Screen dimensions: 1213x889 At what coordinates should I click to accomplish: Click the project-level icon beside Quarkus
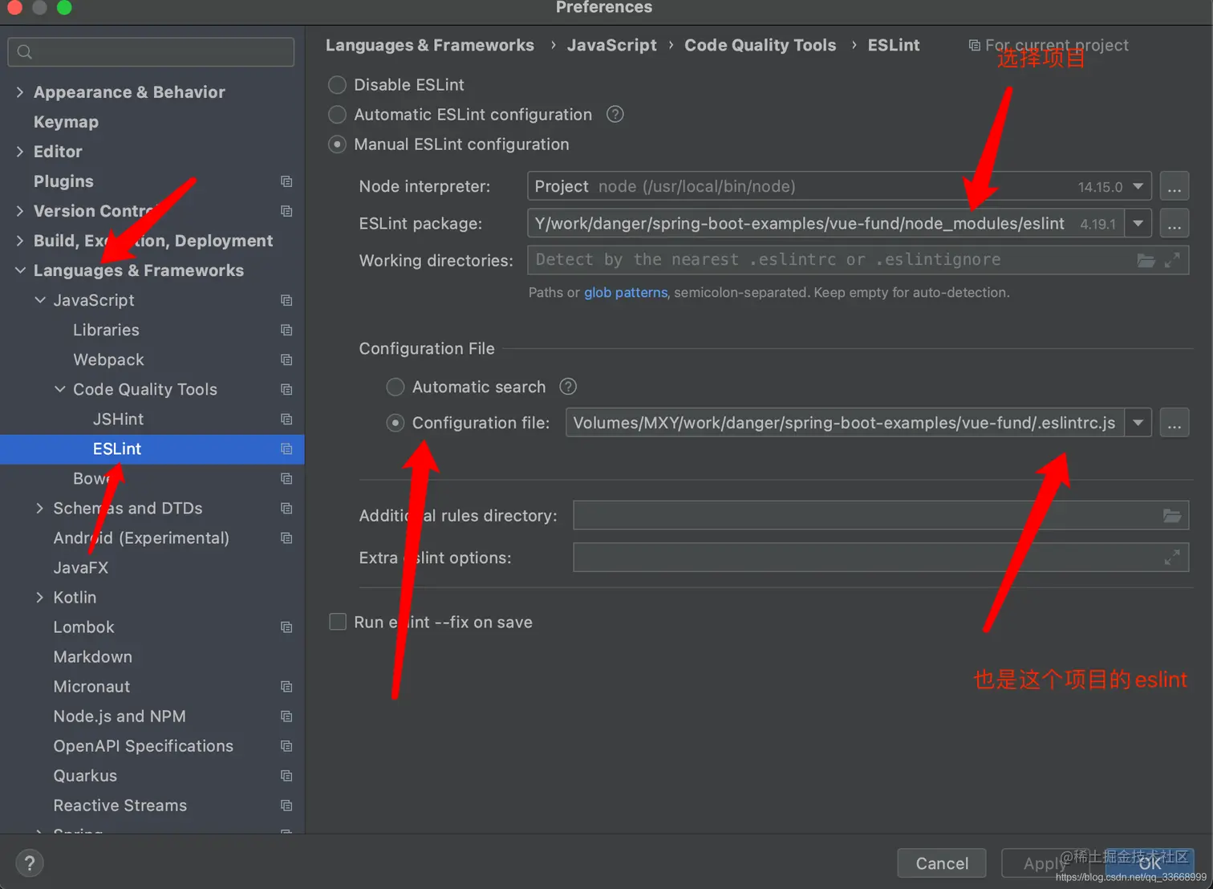click(x=286, y=775)
